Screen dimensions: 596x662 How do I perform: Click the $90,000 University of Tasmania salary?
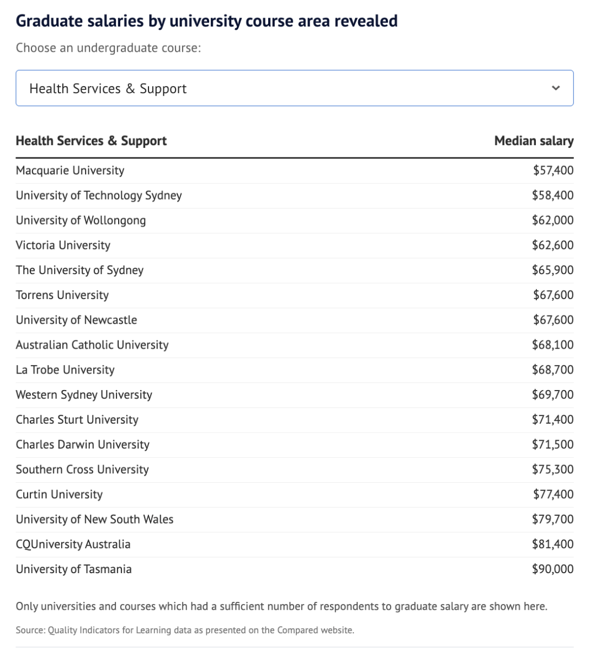(552, 569)
